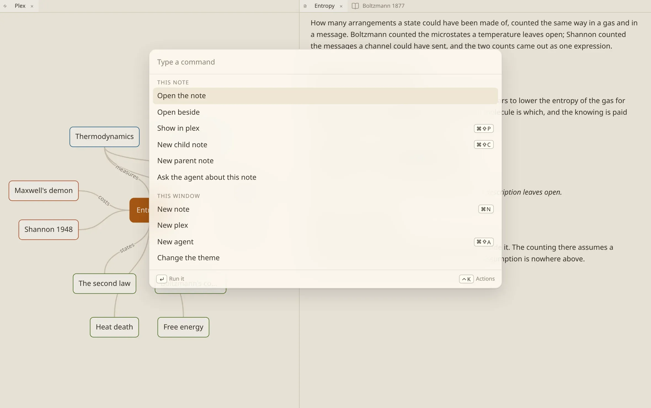Select the Maxwell's demon node
This screenshot has height=408, width=651.
coord(44,191)
